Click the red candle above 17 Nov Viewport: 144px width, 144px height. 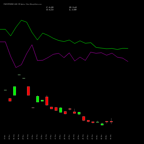tap(52, 108)
